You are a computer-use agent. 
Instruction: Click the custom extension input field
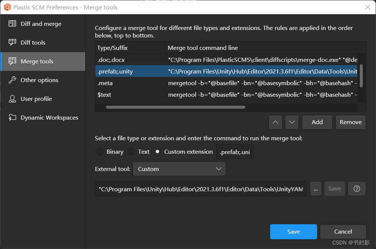coord(235,152)
